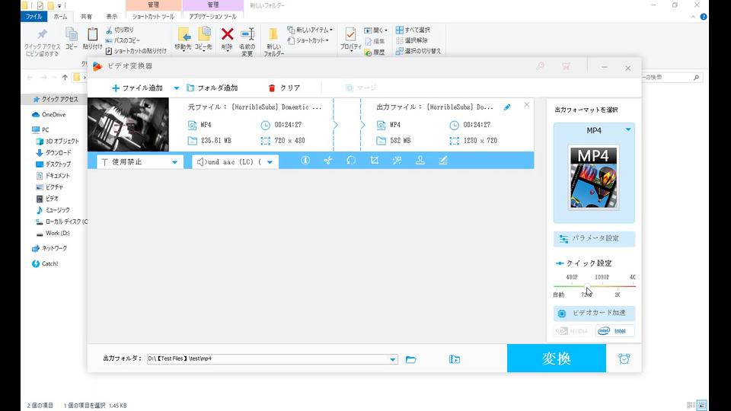Toggle video card acceleration (ビデオカード加速)

click(594, 313)
